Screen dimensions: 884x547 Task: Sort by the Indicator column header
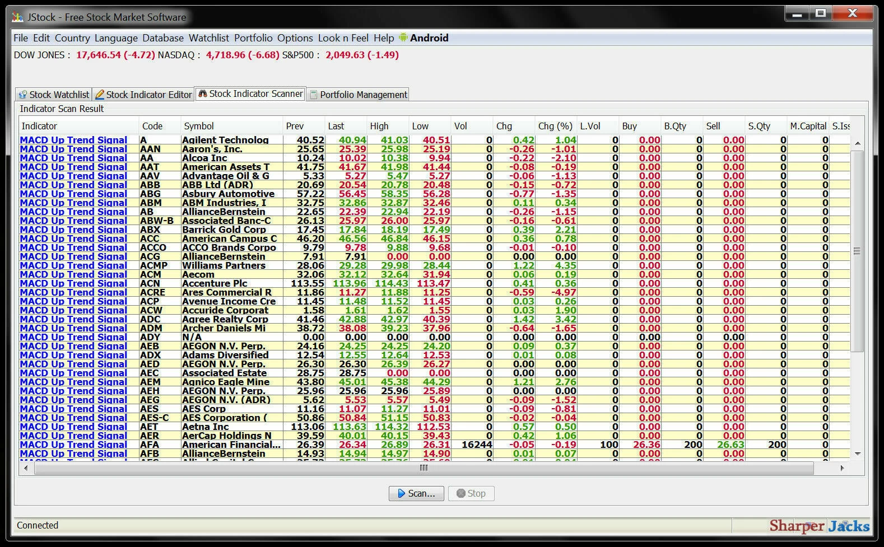click(78, 126)
